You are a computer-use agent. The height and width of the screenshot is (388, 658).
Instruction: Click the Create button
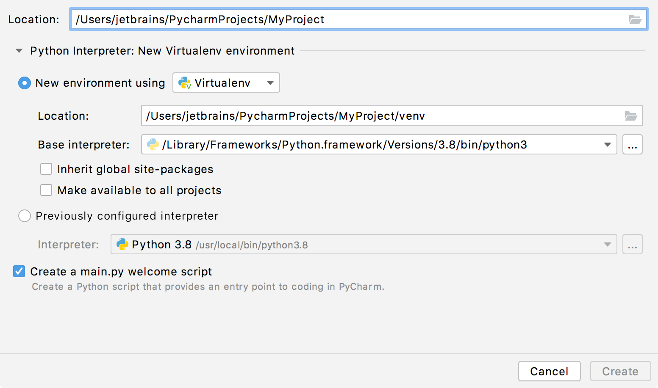620,371
